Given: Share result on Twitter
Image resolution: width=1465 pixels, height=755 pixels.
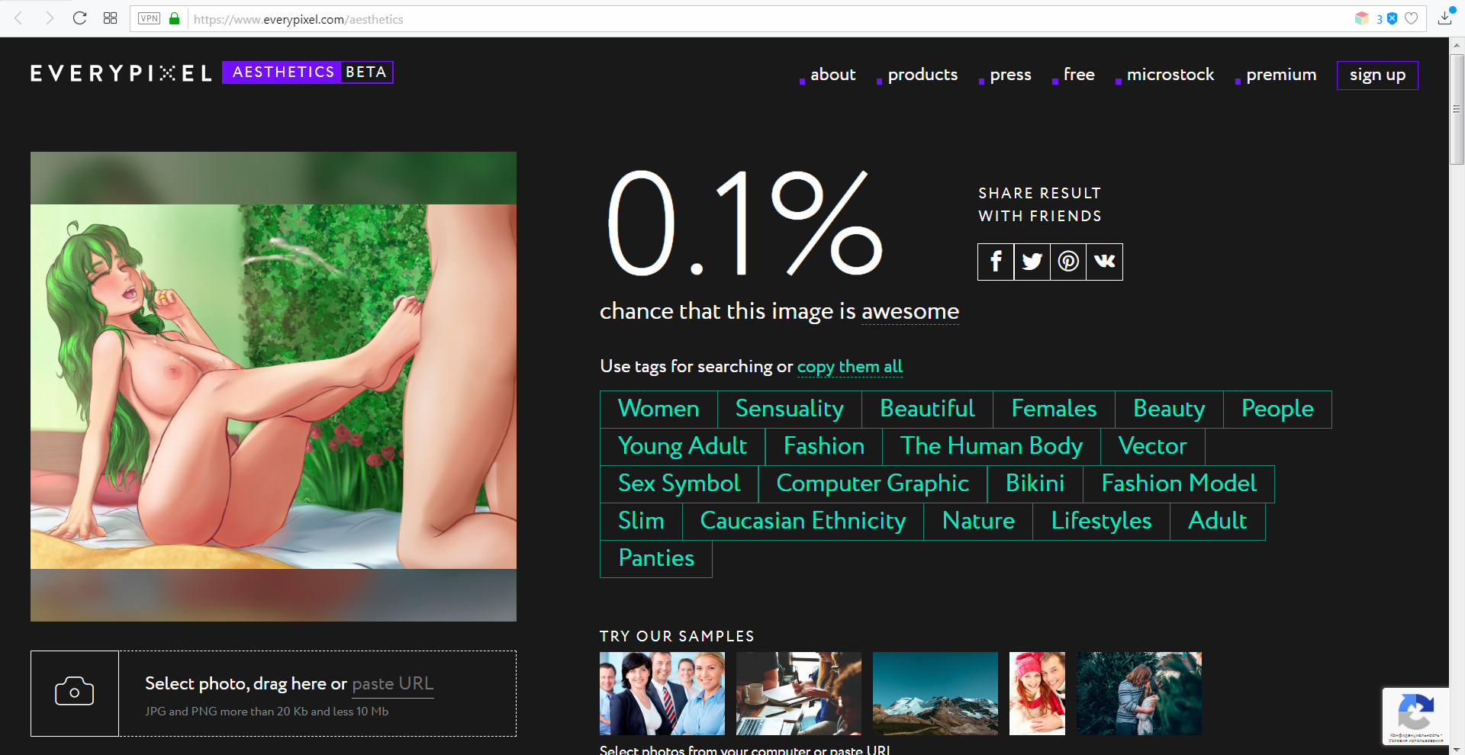Looking at the screenshot, I should click(1032, 262).
